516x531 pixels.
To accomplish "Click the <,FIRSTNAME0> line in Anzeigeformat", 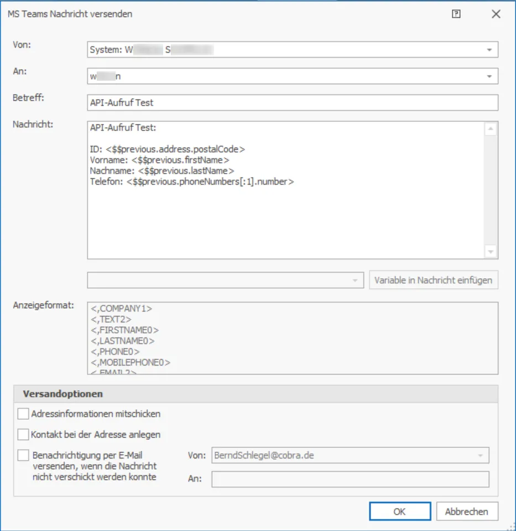I will pos(124,330).
